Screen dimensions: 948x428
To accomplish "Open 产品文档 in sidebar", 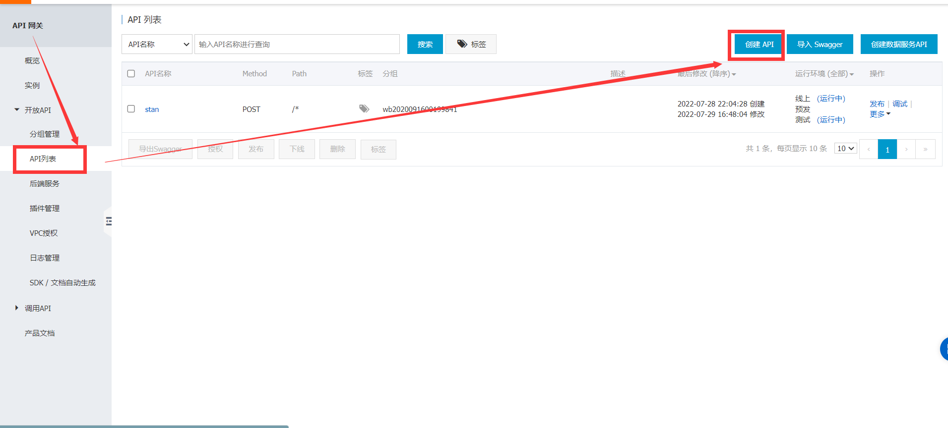I will 40,333.
